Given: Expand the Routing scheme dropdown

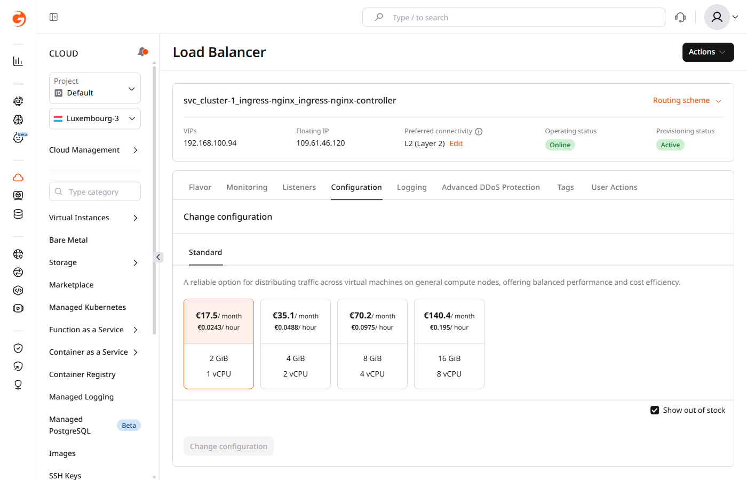Looking at the screenshot, I should click(687, 100).
